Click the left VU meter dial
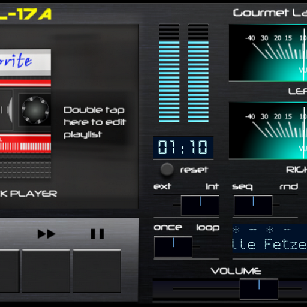Viewport: 307px width, 307px height. click(268, 53)
